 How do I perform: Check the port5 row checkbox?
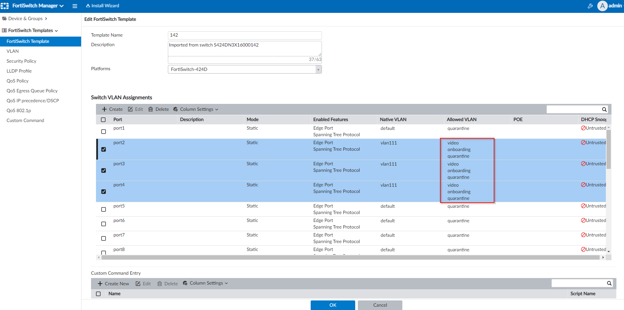click(104, 209)
